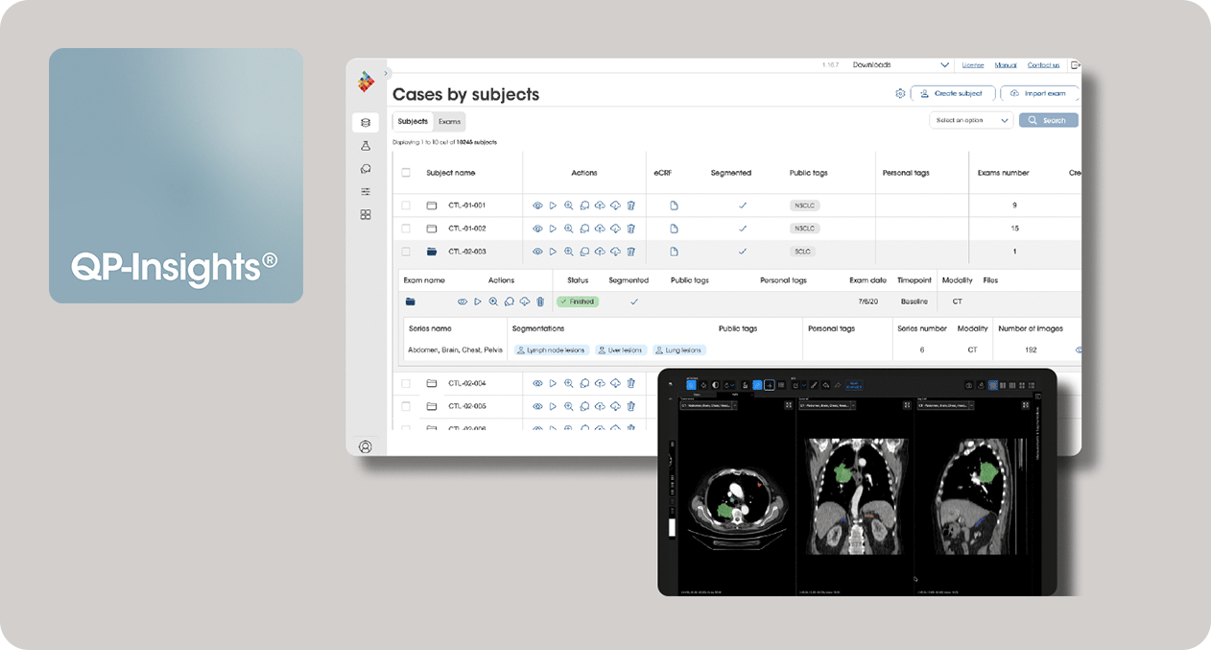The width and height of the screenshot is (1211, 650).
Task: Open the user profile icon at sidebar bottom
Action: tap(365, 446)
